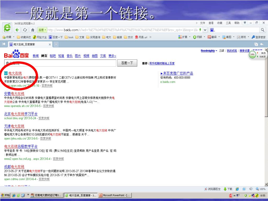The image size is (268, 201).
Task: Expand the address bar history dropdown
Action: pos(205,30)
